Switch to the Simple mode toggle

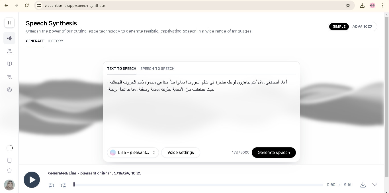[x=339, y=27]
